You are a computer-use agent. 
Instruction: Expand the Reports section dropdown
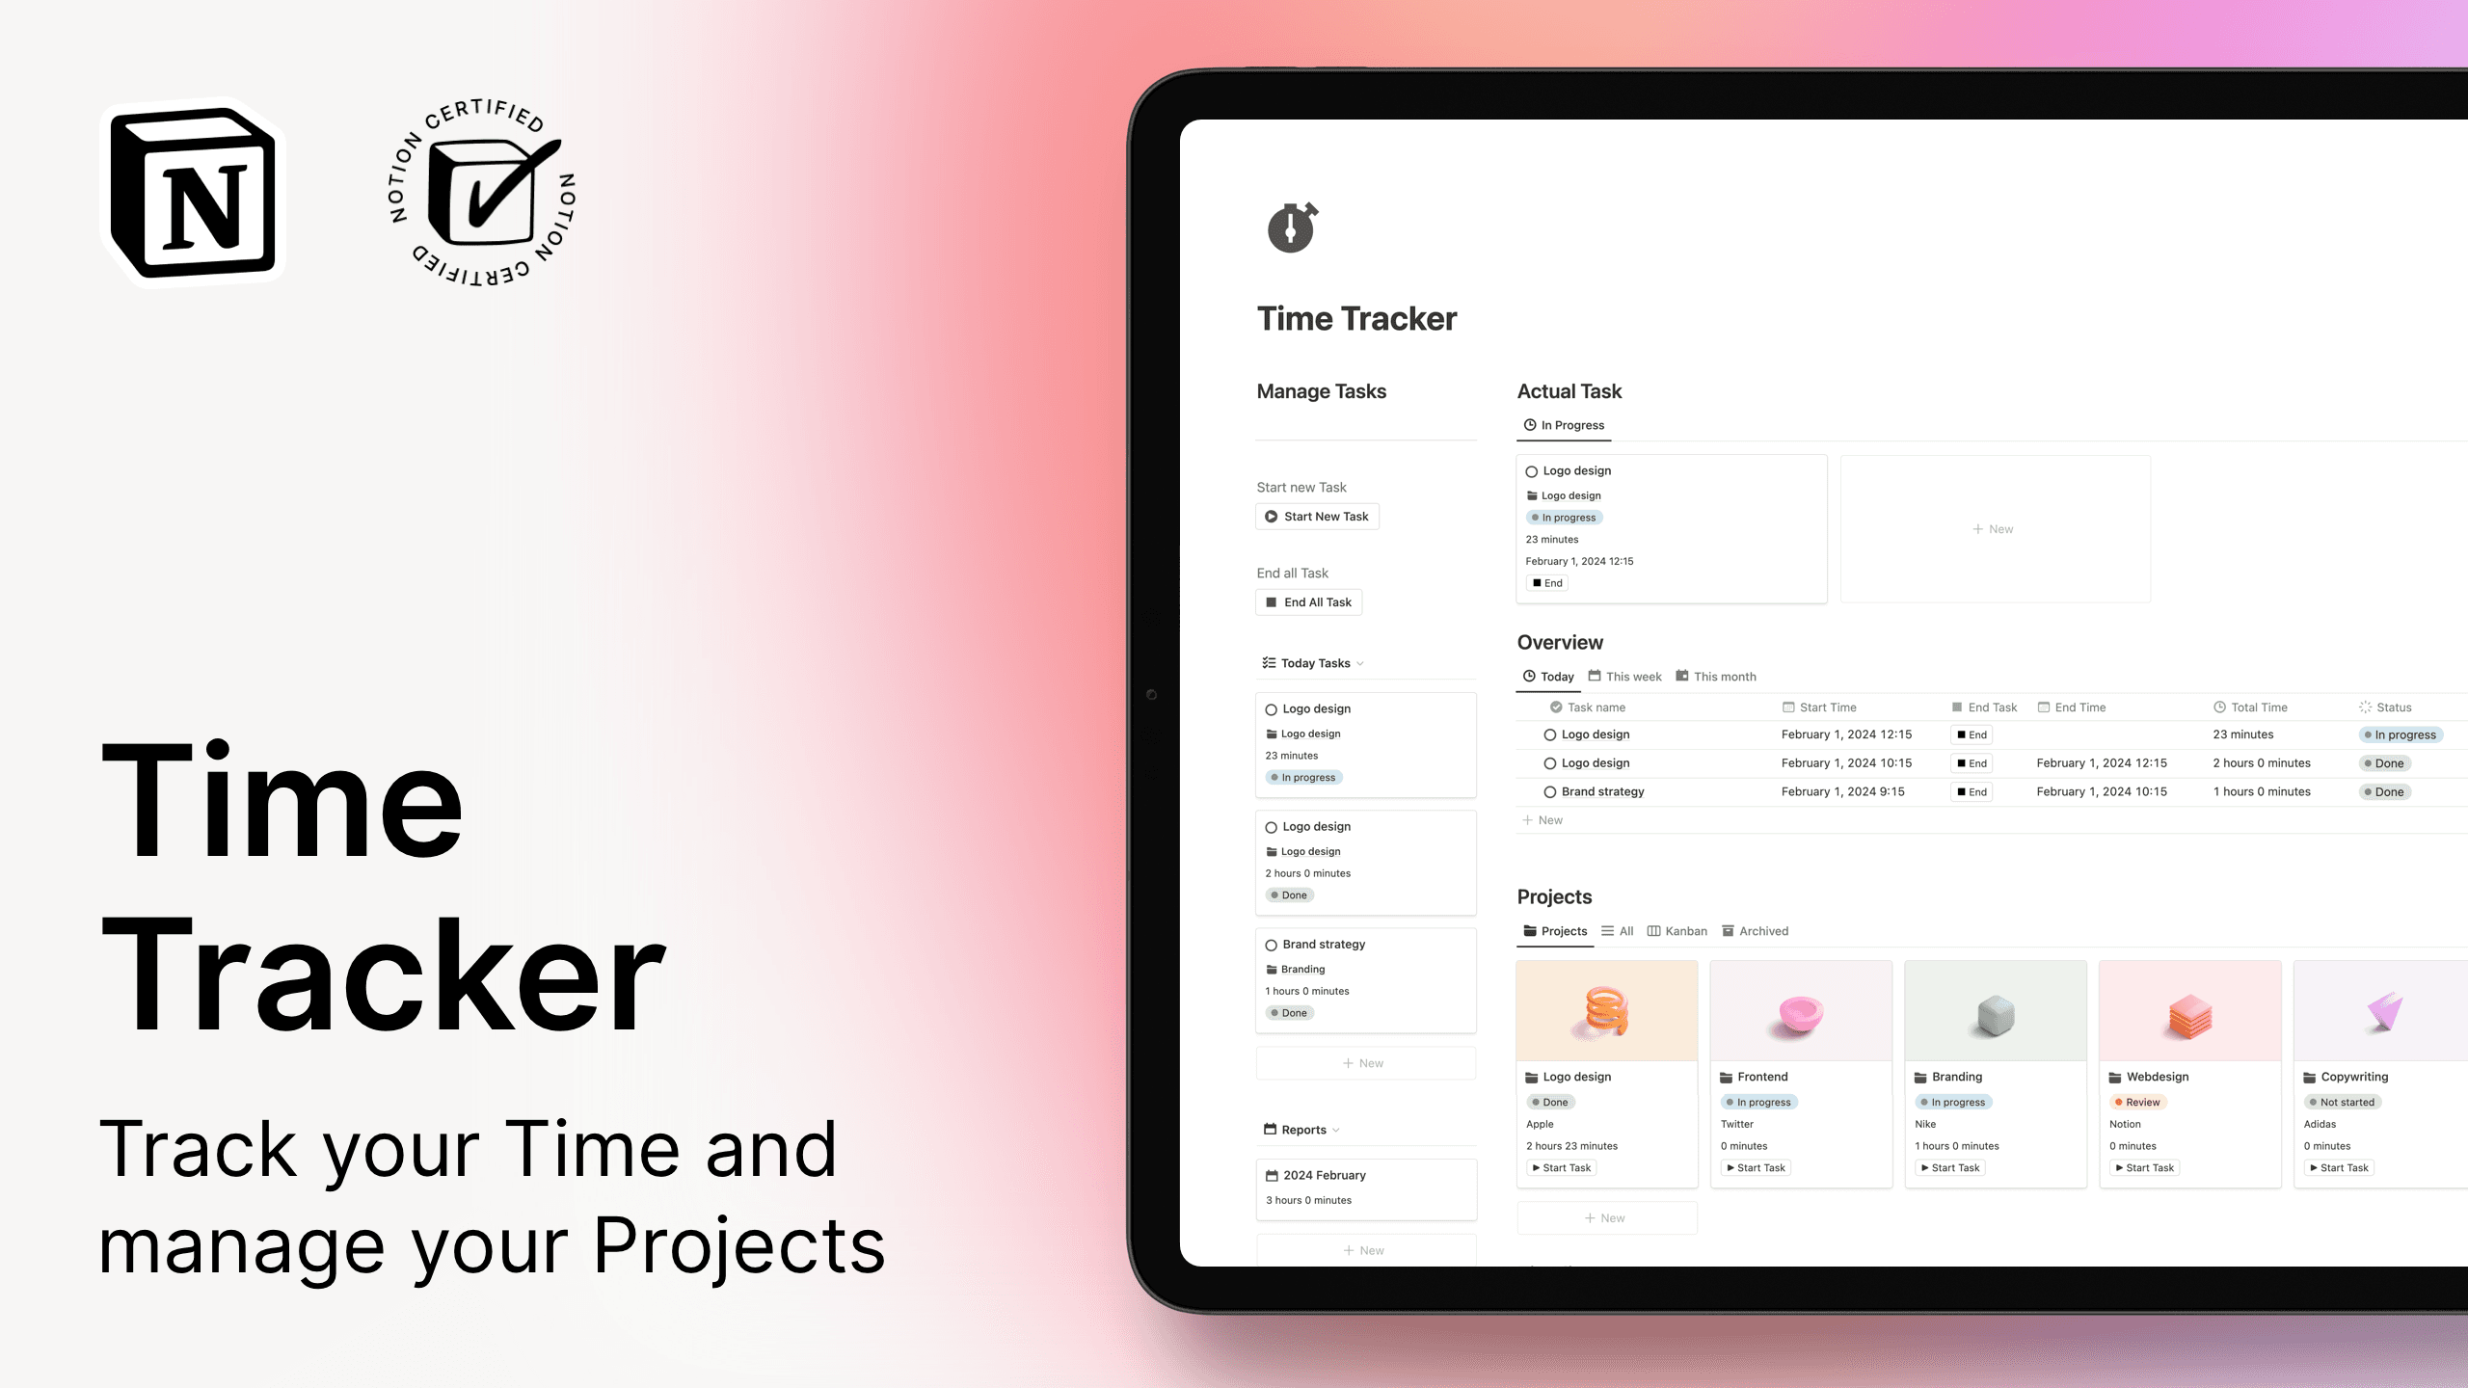[x=1335, y=1129]
